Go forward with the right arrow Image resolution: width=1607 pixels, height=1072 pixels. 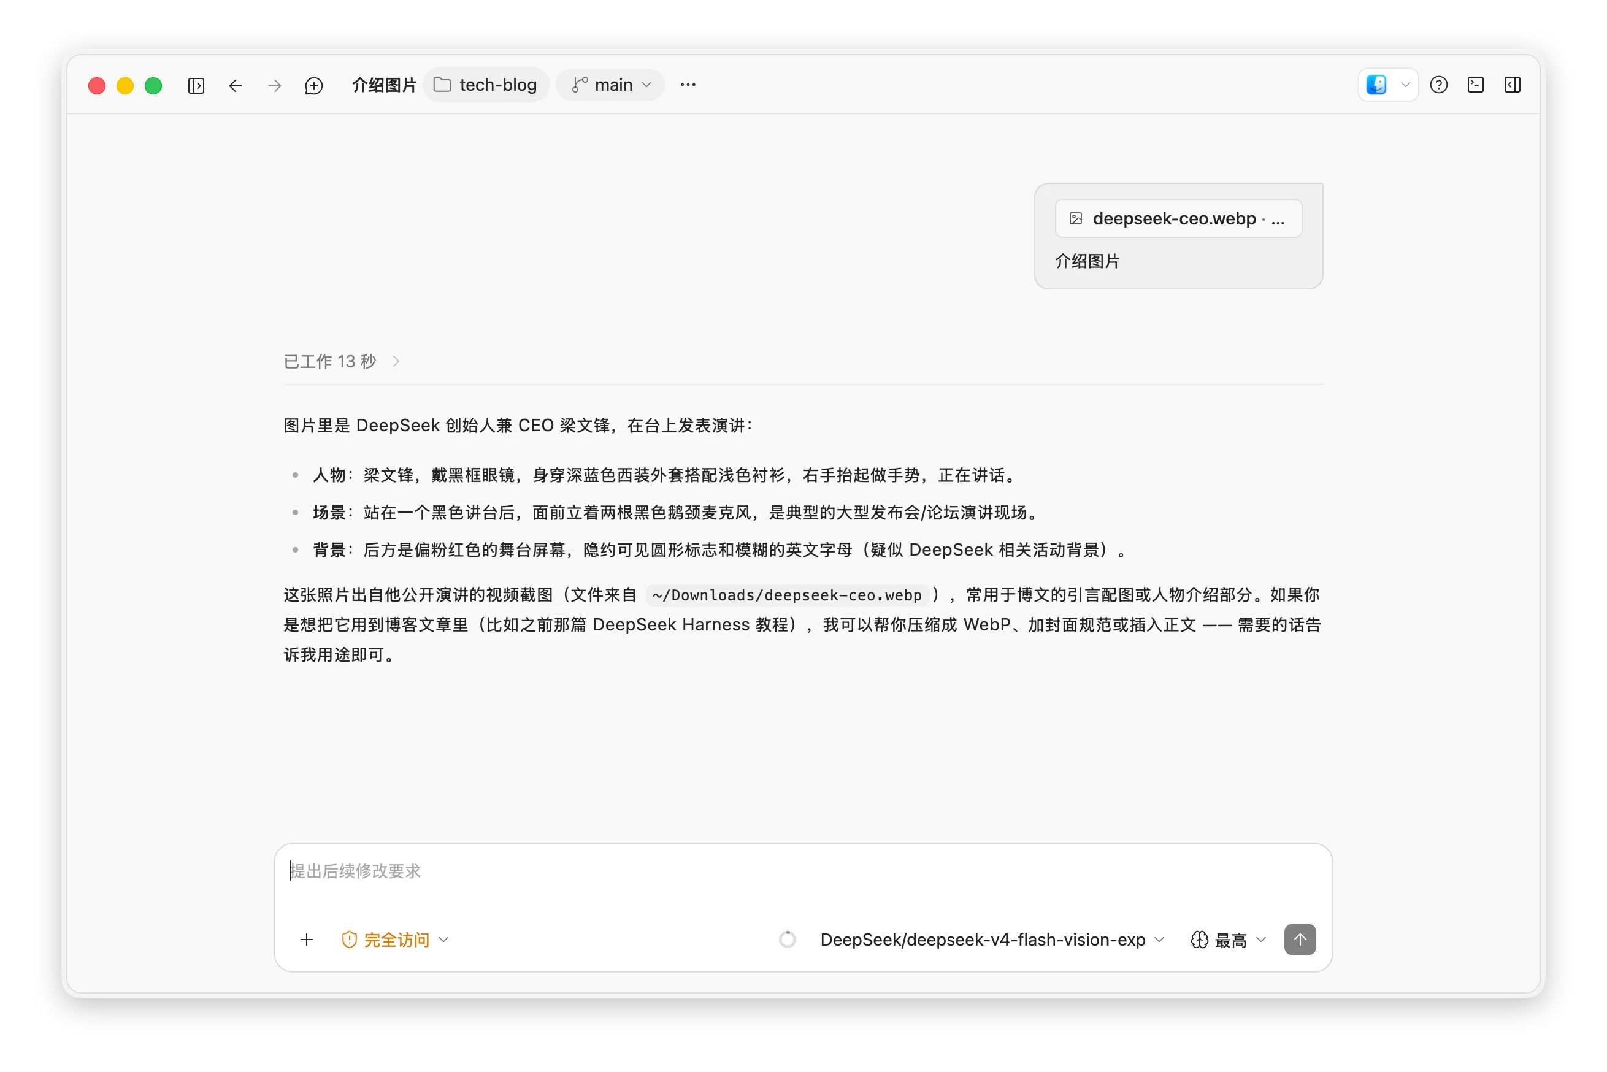[274, 85]
